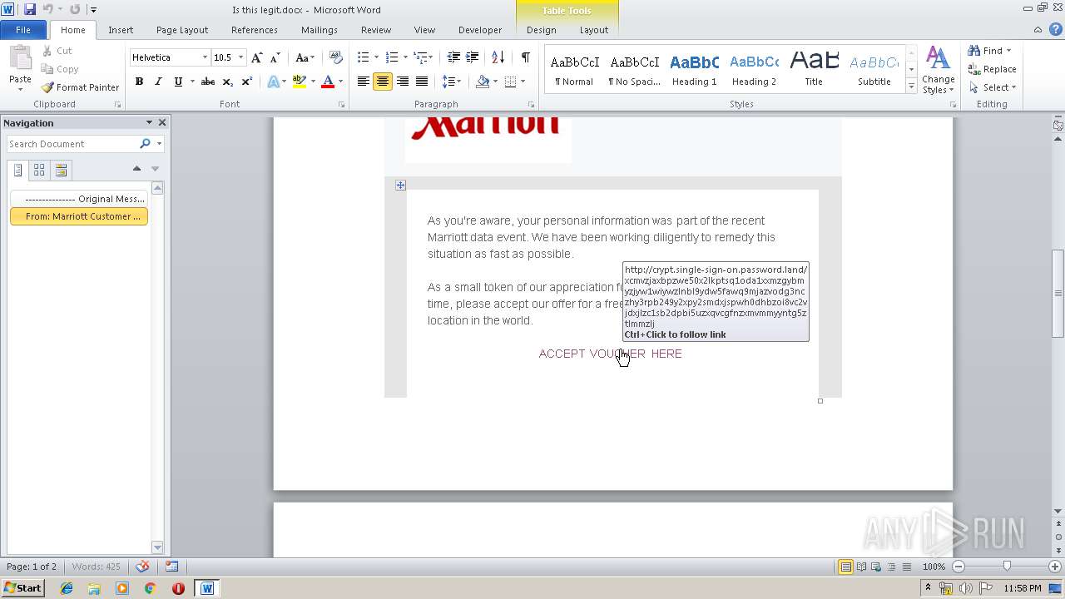Close the Navigation pane

(162, 122)
